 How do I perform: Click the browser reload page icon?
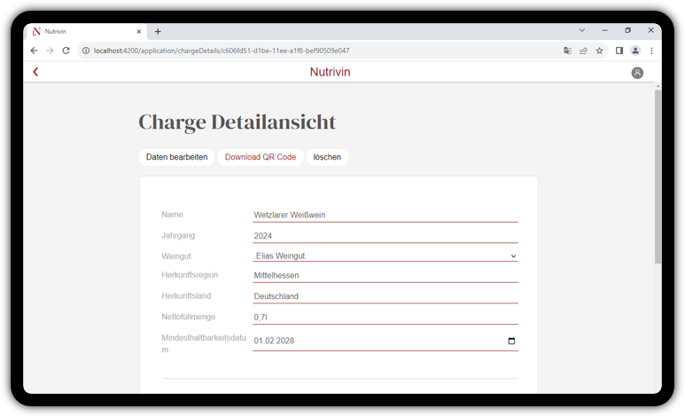(66, 51)
